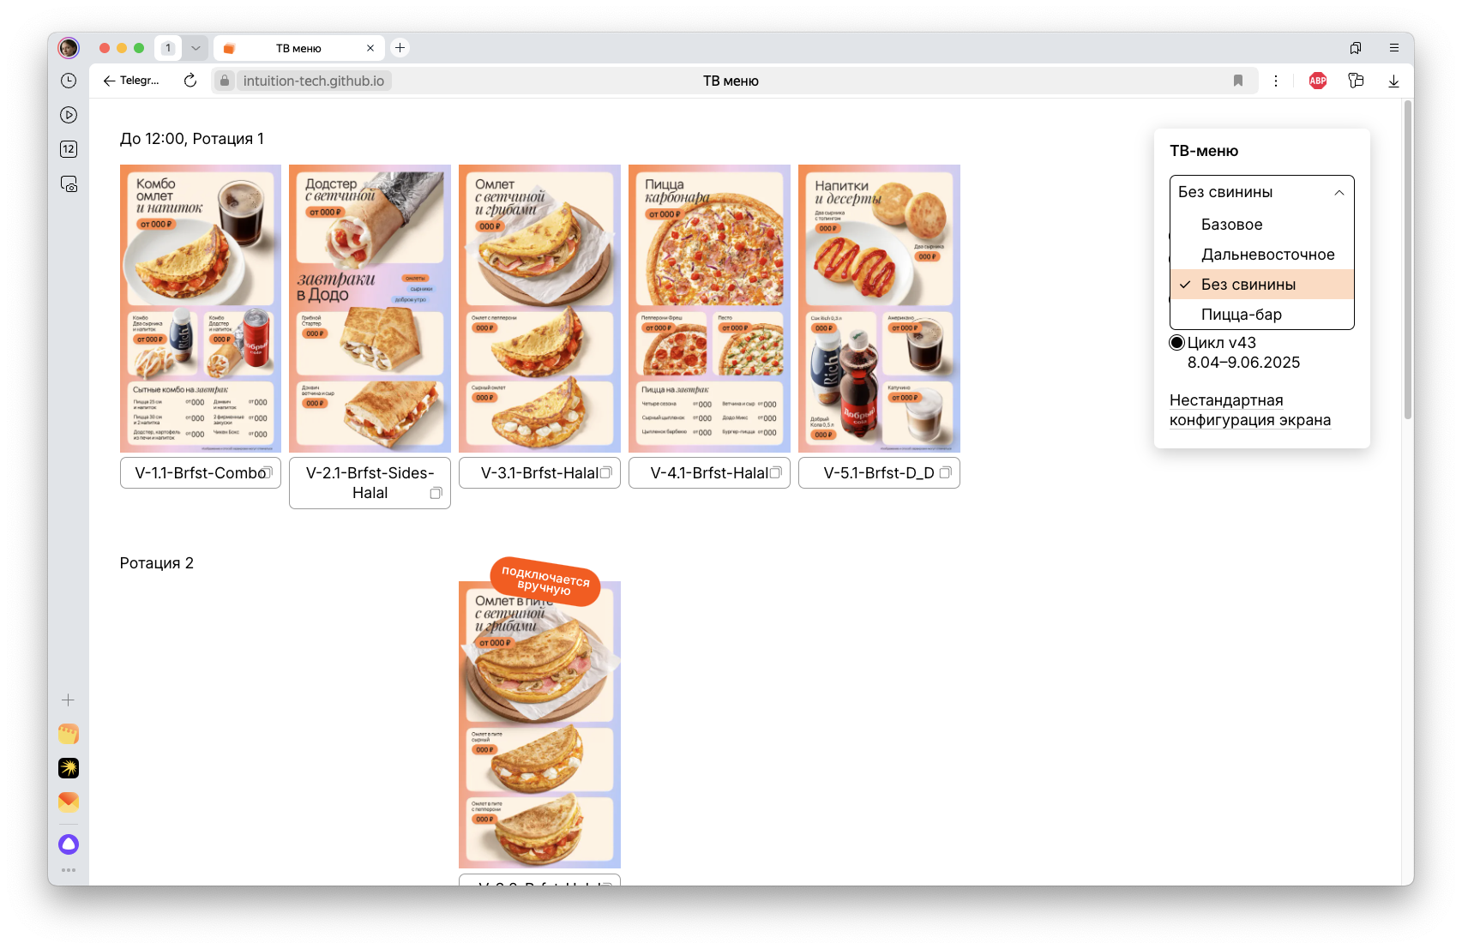Viewport: 1462px width, 949px height.
Task: Copy the V-1.1-Brfst-Combo name icon
Action: pos(268,472)
